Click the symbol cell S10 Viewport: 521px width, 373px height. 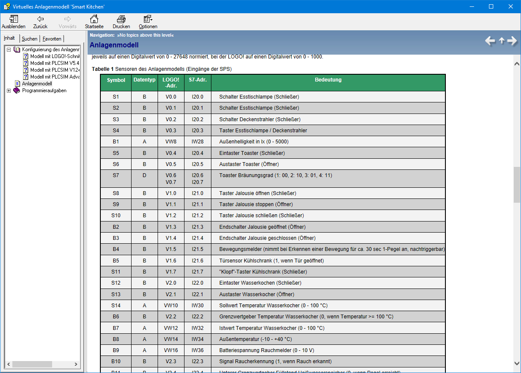click(116, 216)
